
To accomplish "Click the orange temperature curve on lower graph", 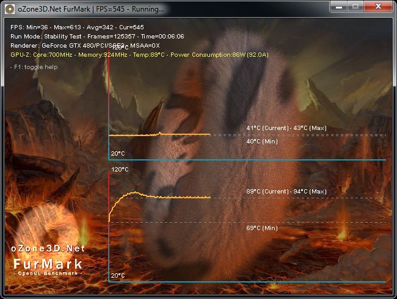I will [x=159, y=197].
